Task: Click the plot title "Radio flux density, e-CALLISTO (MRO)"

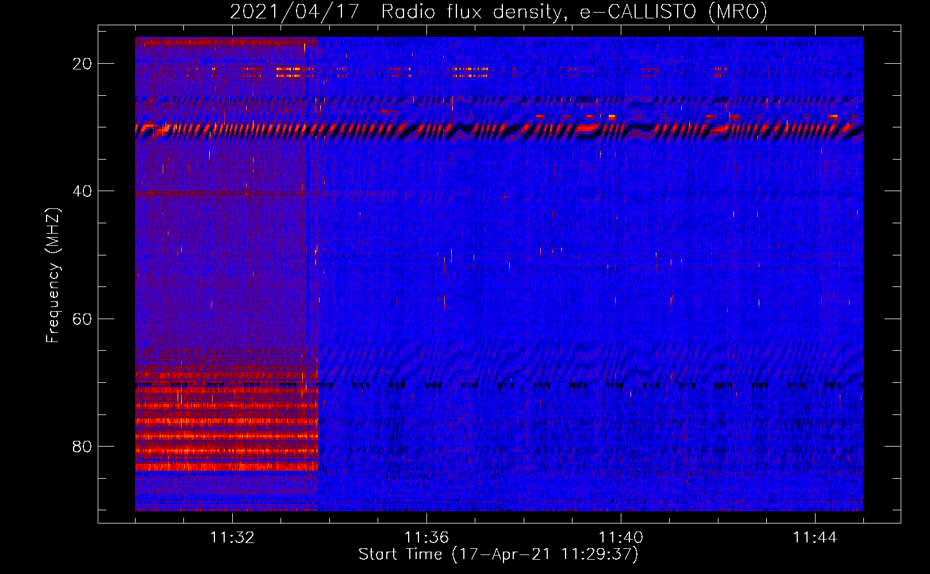Action: tap(574, 12)
